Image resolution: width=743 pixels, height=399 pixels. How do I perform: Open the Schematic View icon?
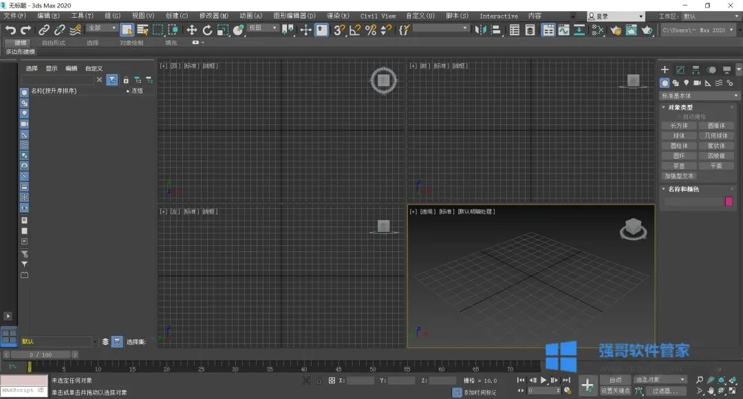point(579,30)
